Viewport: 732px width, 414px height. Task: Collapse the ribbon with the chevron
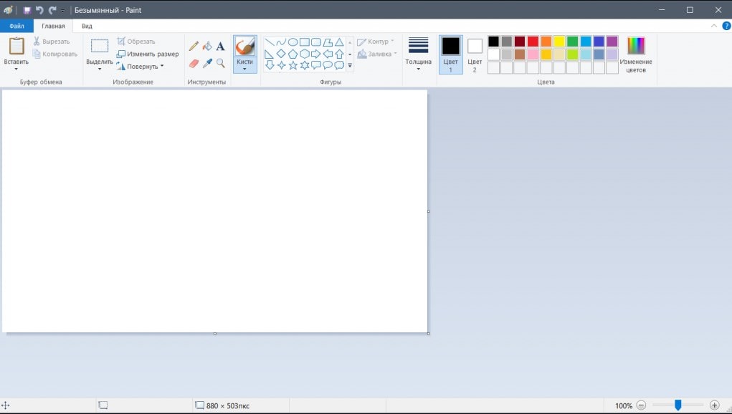714,26
